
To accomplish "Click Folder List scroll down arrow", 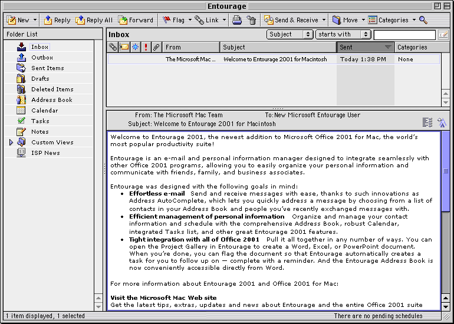I will point(98,306).
